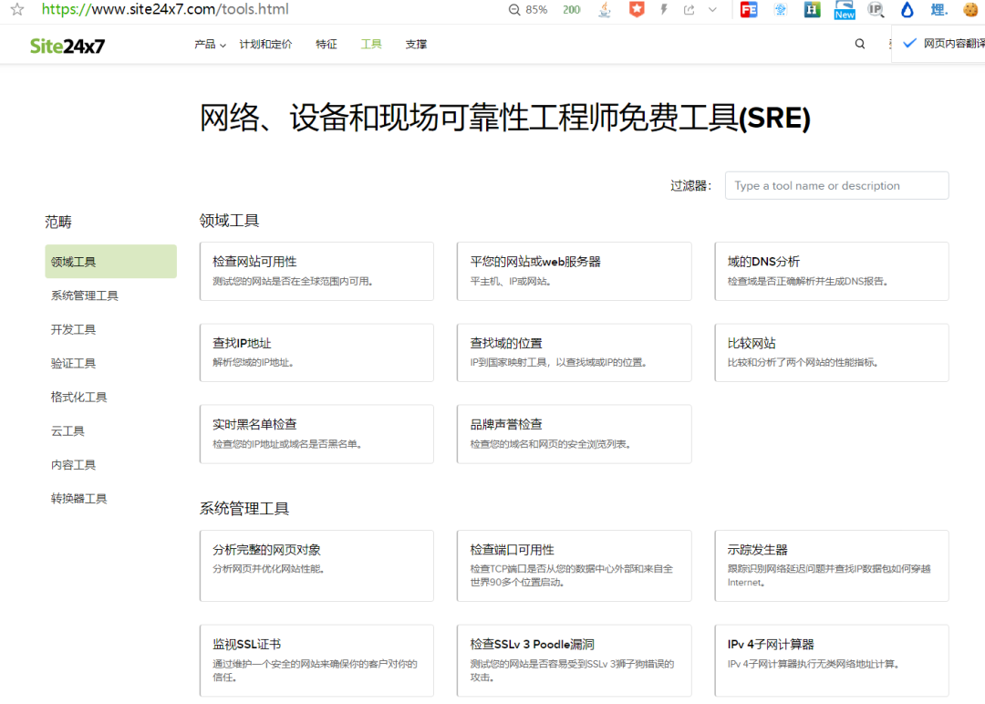This screenshot has height=704, width=985.
Task: Select 内容工具 category
Action: point(73,465)
